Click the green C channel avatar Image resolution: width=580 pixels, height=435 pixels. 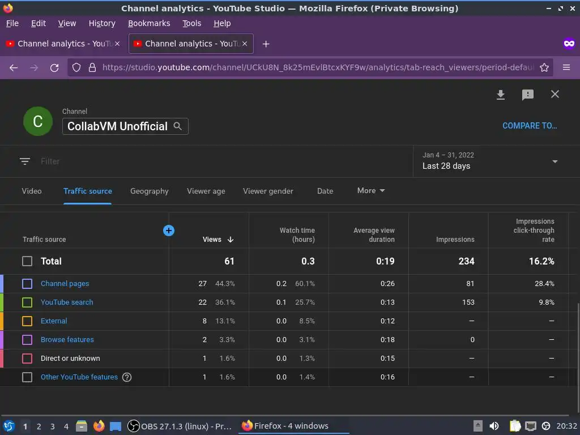(x=38, y=121)
